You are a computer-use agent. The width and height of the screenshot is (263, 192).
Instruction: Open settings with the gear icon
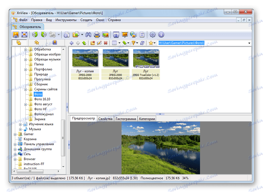coord(152,35)
